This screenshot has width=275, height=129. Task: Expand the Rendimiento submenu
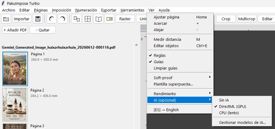coord(180,94)
